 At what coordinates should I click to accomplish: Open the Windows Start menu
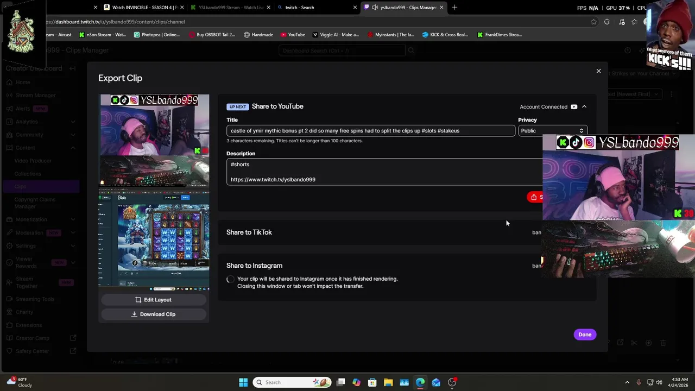click(243, 382)
